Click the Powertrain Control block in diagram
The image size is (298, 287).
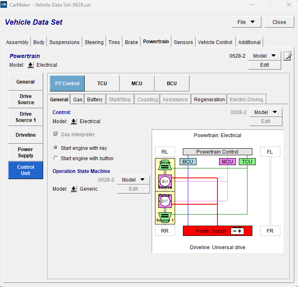coord(217,152)
